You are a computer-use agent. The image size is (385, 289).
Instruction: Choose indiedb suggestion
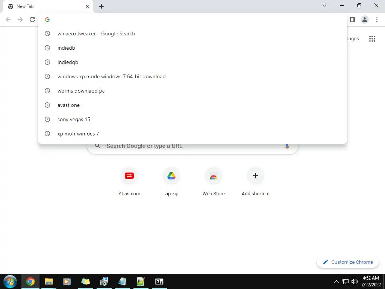192,48
